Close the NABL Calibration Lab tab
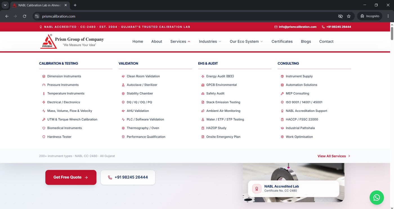The height and width of the screenshot is (209, 394). pyautogui.click(x=65, y=5)
